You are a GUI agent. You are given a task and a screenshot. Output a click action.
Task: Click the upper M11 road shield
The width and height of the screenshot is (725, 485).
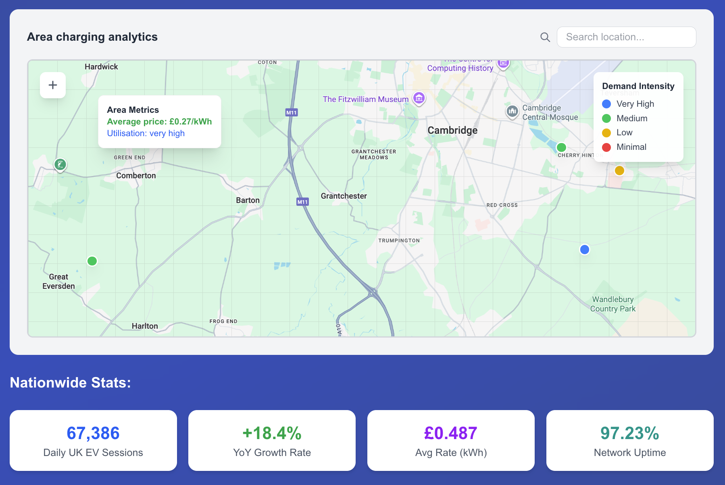(x=291, y=113)
